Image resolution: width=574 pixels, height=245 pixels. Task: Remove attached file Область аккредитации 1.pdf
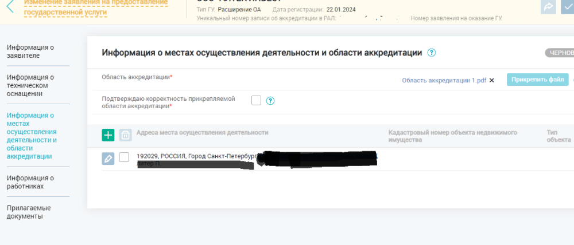click(491, 81)
